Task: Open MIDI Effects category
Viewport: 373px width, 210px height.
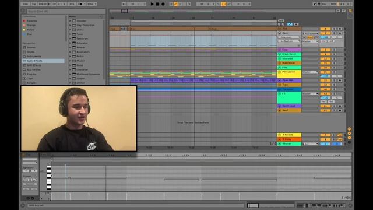Action: point(34,65)
